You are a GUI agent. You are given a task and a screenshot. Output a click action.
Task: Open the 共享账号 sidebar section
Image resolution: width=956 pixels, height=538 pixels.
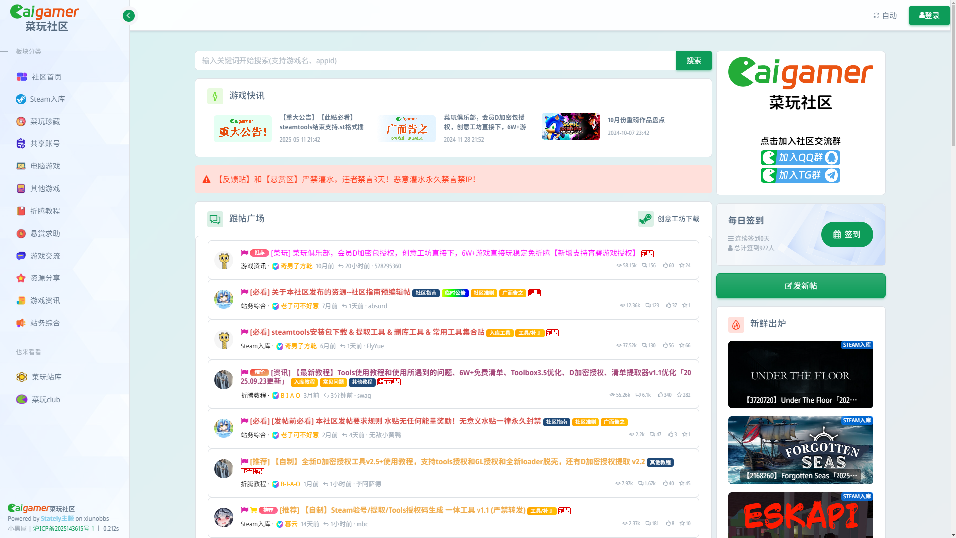click(x=45, y=144)
